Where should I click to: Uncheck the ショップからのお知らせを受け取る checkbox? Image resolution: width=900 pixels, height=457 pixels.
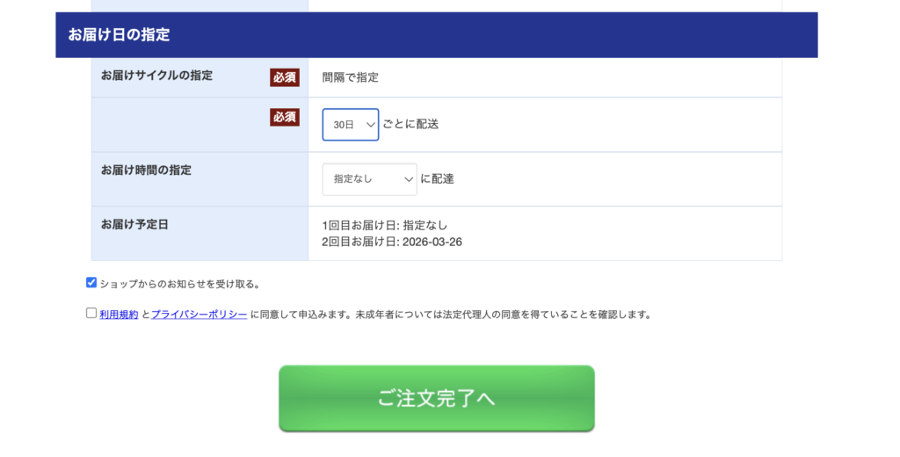[91, 283]
